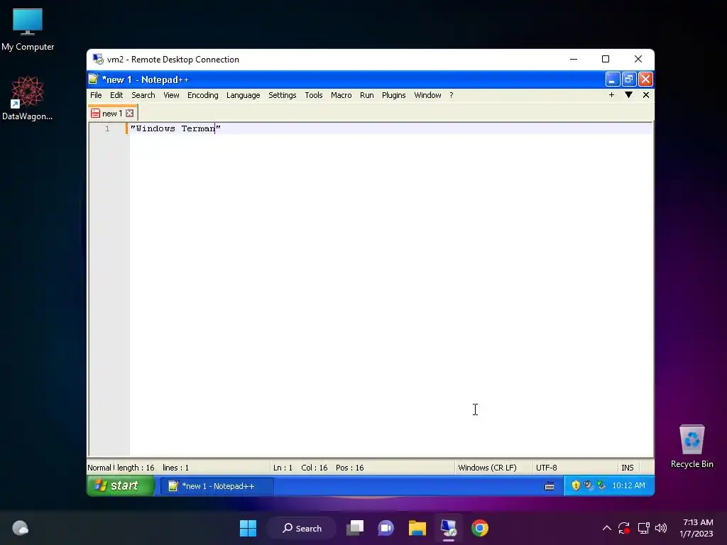Open the Search menu in Notepad++
The image size is (727, 545).
[x=143, y=95]
